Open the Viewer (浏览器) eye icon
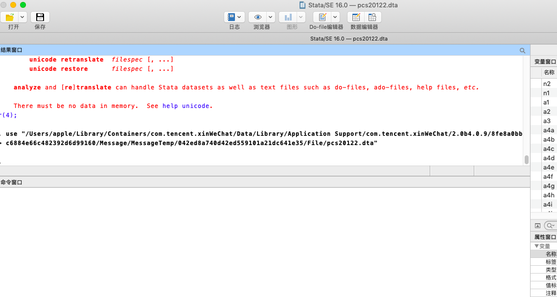557x297 pixels. tap(257, 17)
